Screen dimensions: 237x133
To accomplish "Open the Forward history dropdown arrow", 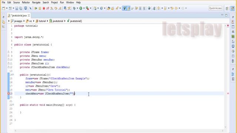I will tap(186, 8).
